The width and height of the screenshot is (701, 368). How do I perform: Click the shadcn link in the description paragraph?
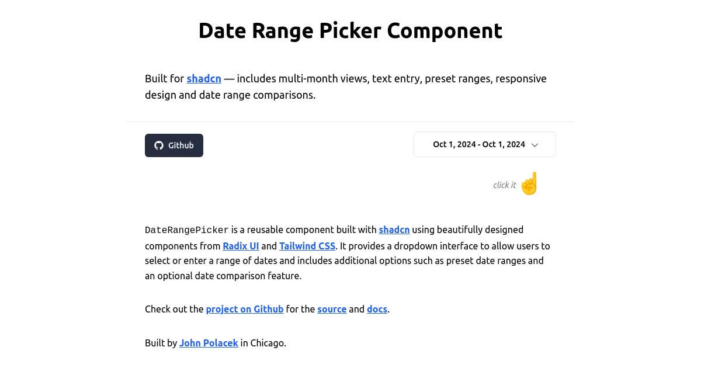(x=394, y=230)
